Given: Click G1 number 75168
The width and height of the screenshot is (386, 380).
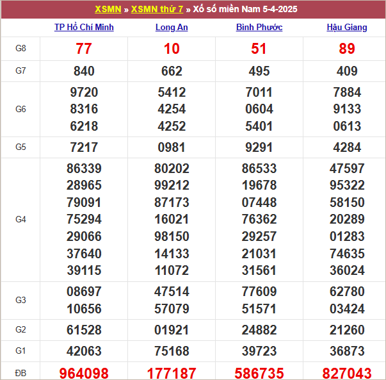Looking at the screenshot, I should (x=172, y=352).
